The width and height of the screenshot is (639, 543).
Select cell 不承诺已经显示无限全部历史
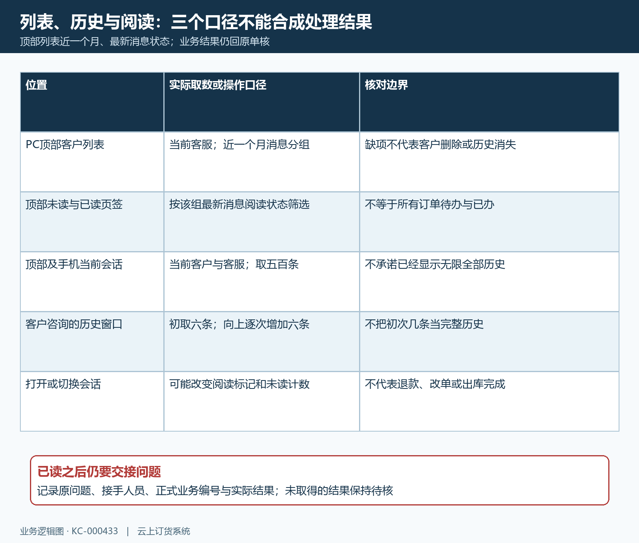489,282
